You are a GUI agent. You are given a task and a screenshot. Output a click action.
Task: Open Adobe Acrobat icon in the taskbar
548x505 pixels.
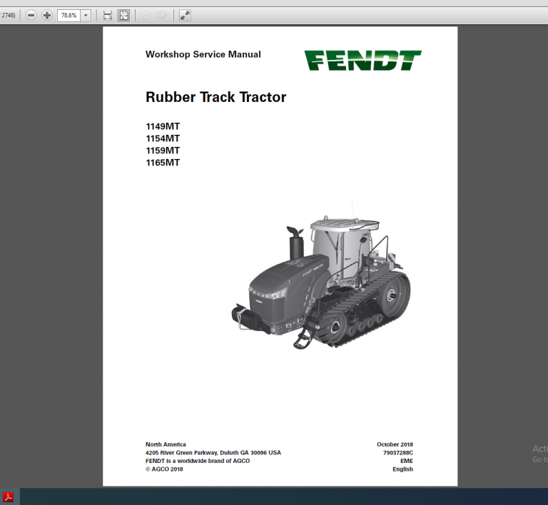click(8, 497)
